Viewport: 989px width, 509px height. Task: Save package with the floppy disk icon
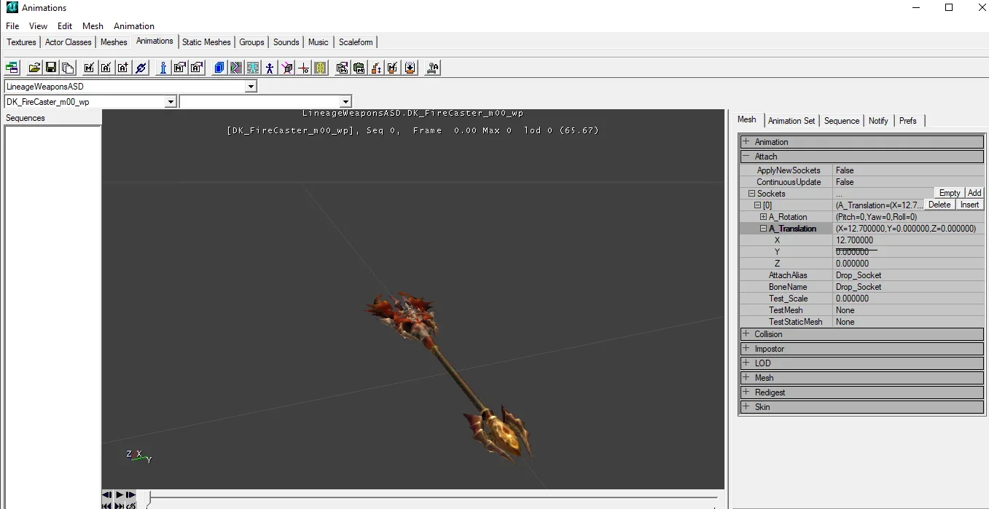point(51,68)
